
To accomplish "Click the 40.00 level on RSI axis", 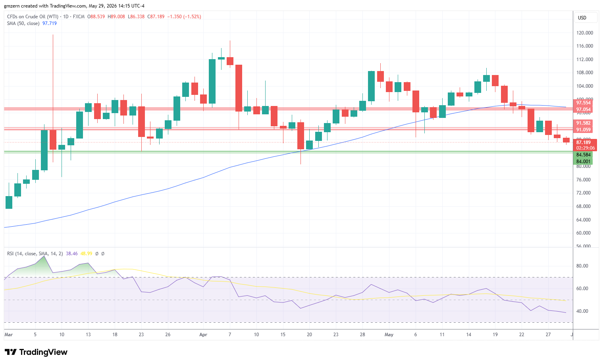I will 582,311.
